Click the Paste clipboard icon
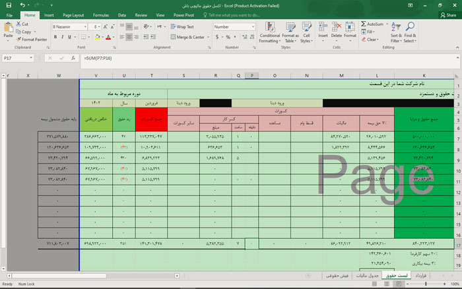The image size is (462, 289). (x=8, y=28)
